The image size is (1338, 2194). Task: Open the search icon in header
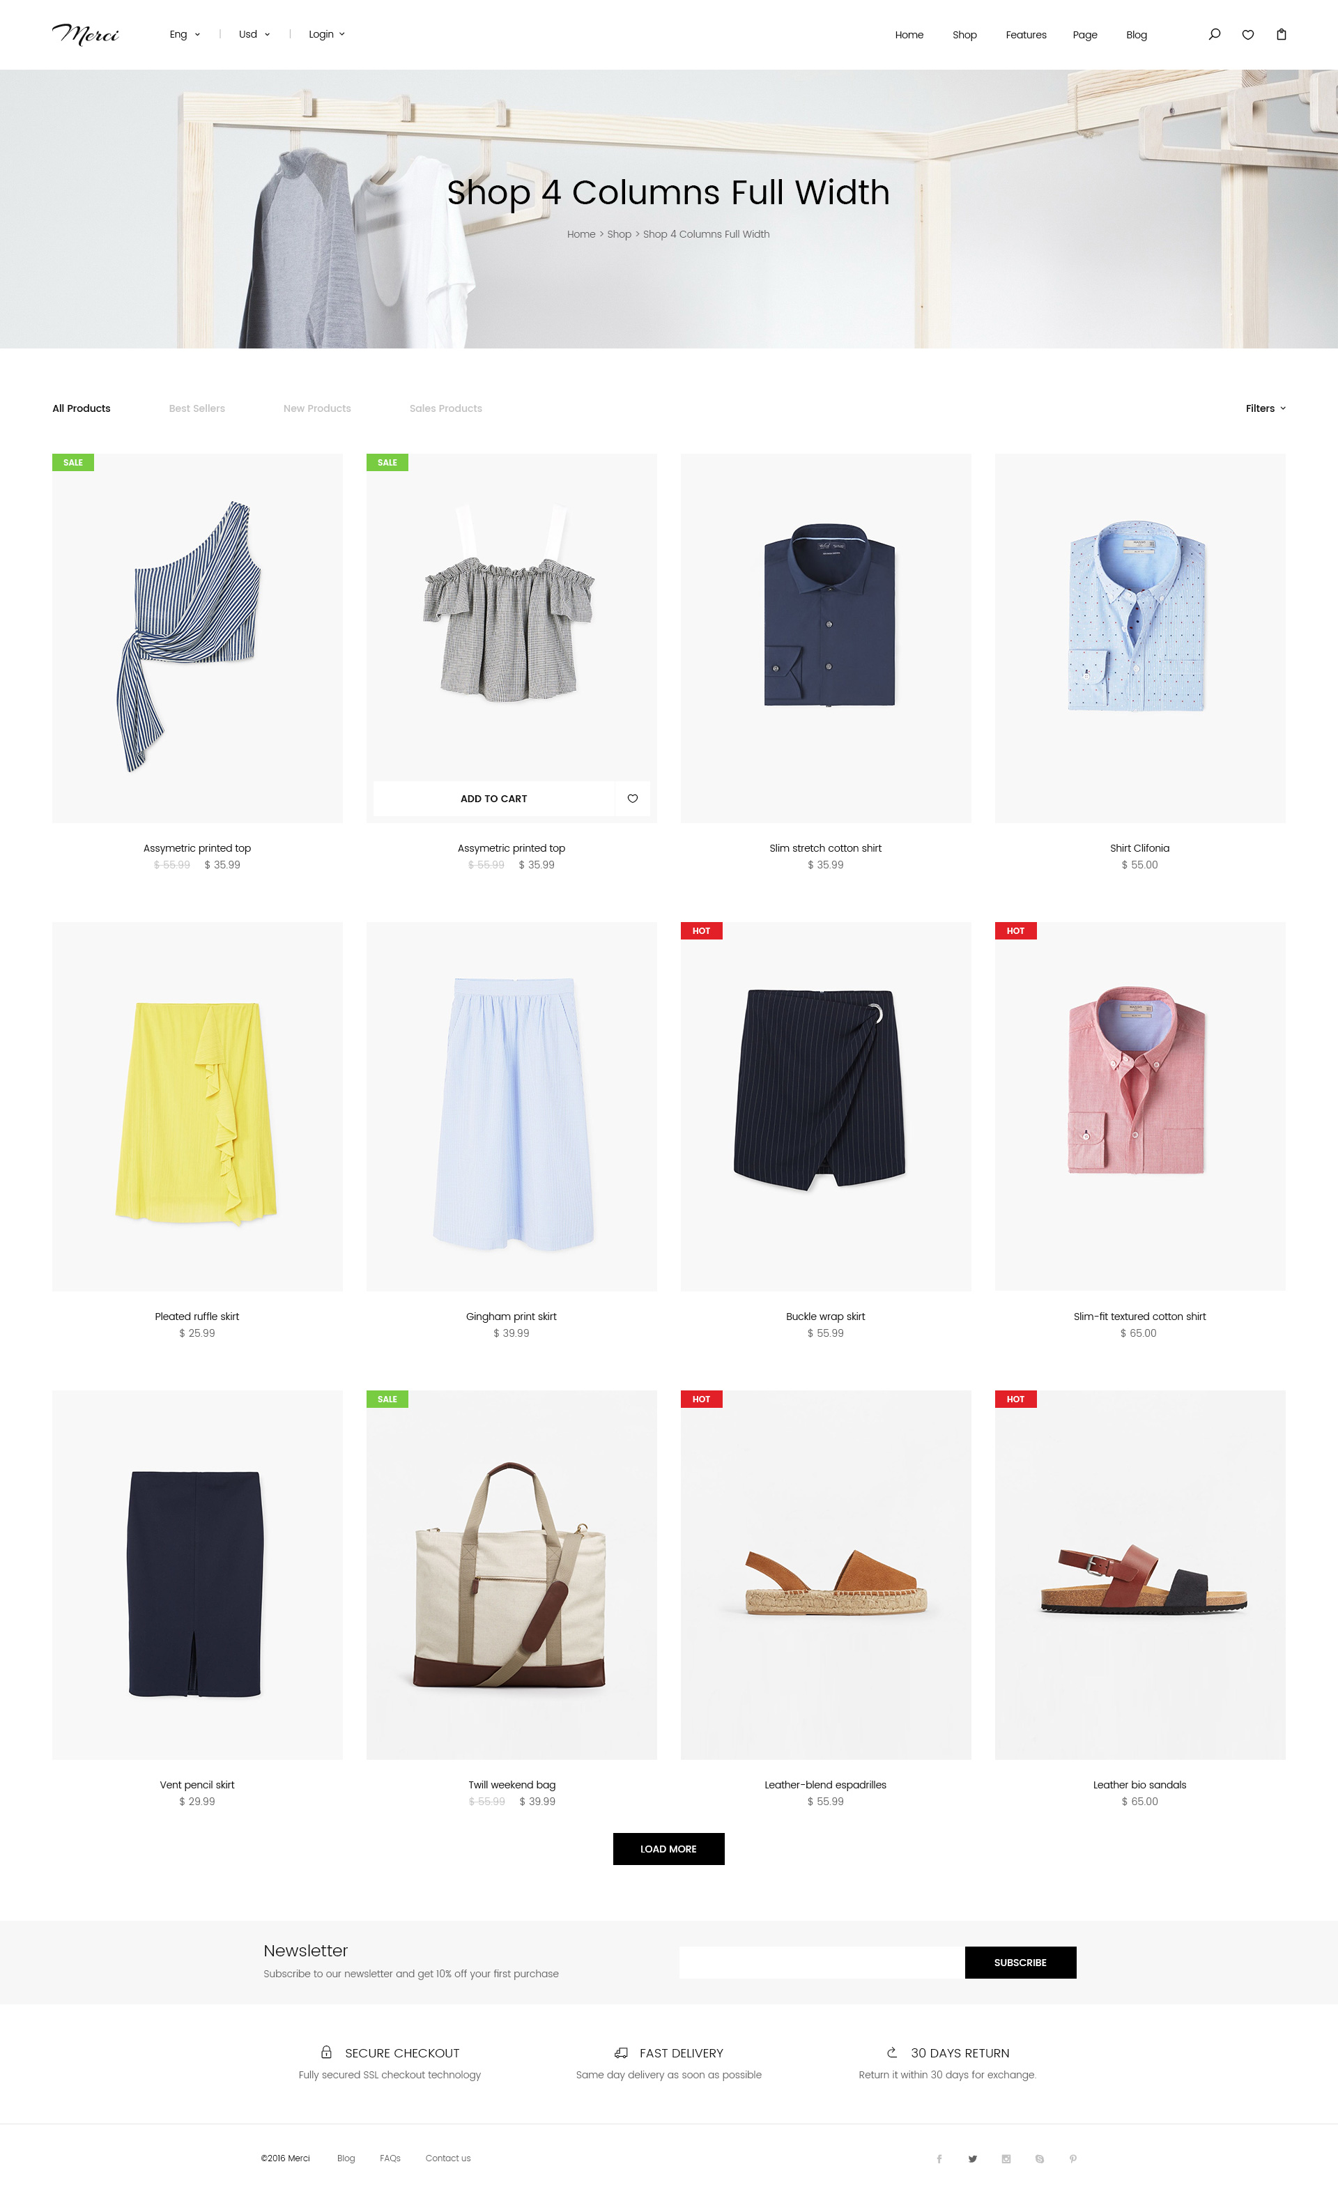pos(1214,35)
